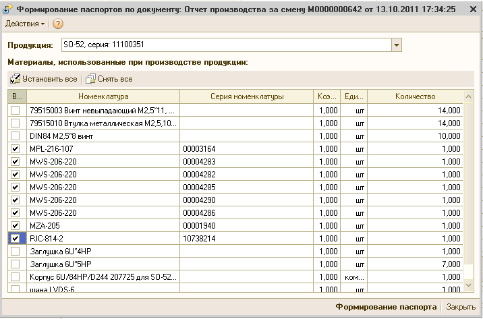The image size is (483, 319).
Task: Uncheck the MWS-206-220 series 00004282 checkbox
Action: click(x=15, y=174)
